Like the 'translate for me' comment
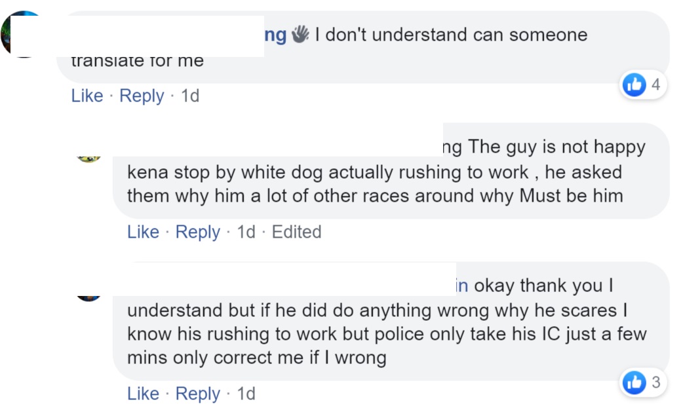The height and width of the screenshot is (404, 683). coord(87,96)
